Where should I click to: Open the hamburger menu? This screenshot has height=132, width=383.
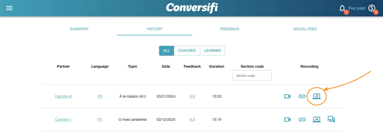click(9, 8)
